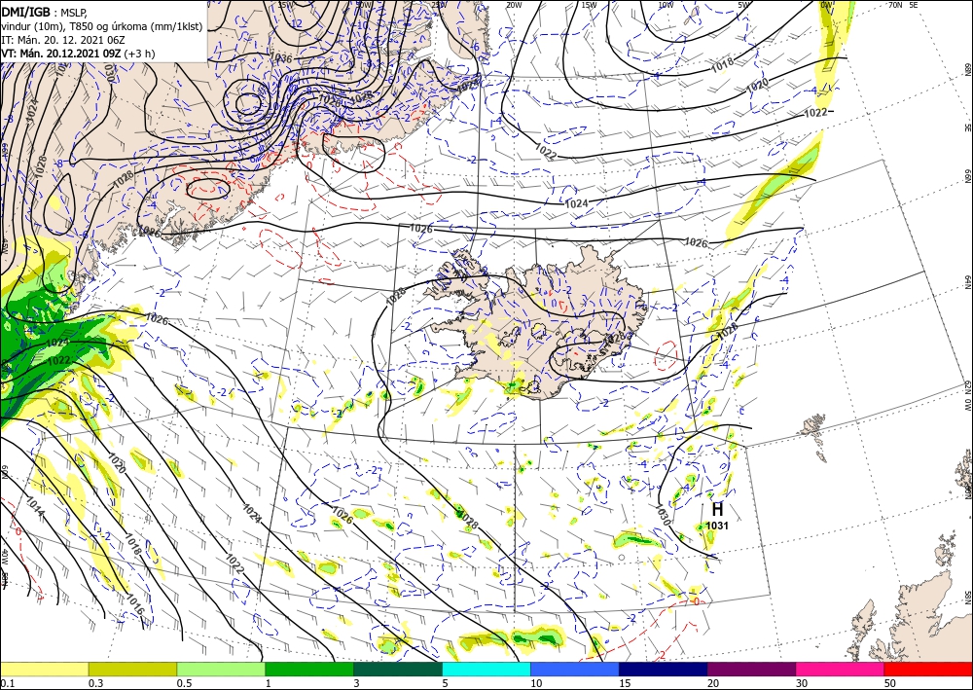Click the 20W longitude label
This screenshot has height=690, width=973.
(513, 5)
